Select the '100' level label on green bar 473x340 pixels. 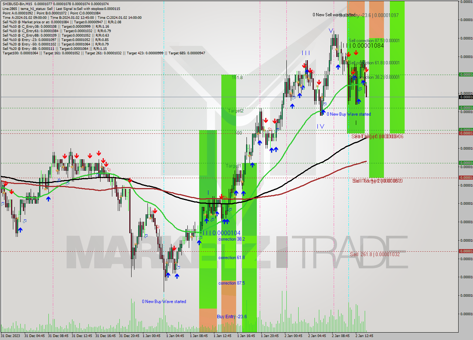tap(238, 133)
